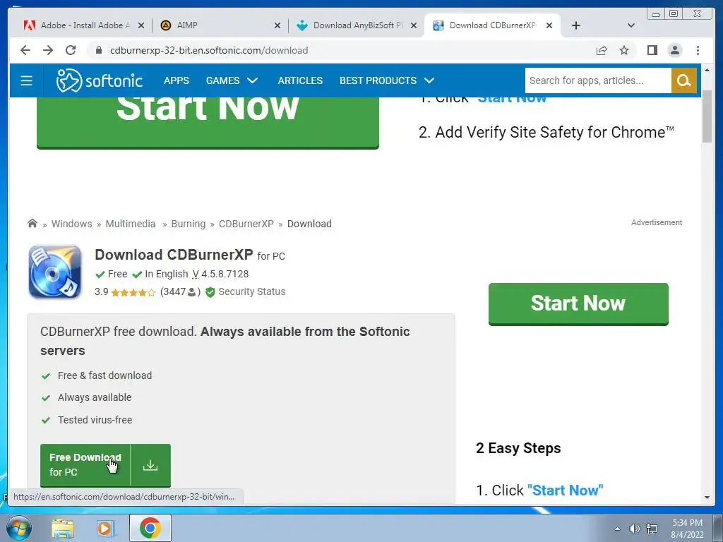
Task: Show hidden tray icons arrow
Action: (x=617, y=529)
